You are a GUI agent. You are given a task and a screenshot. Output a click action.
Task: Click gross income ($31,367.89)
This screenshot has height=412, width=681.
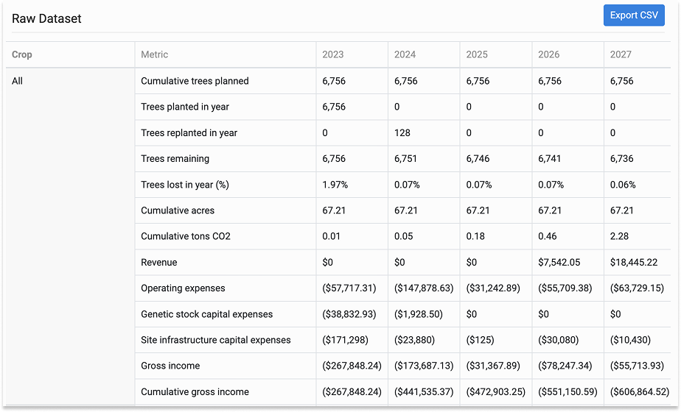(x=493, y=366)
